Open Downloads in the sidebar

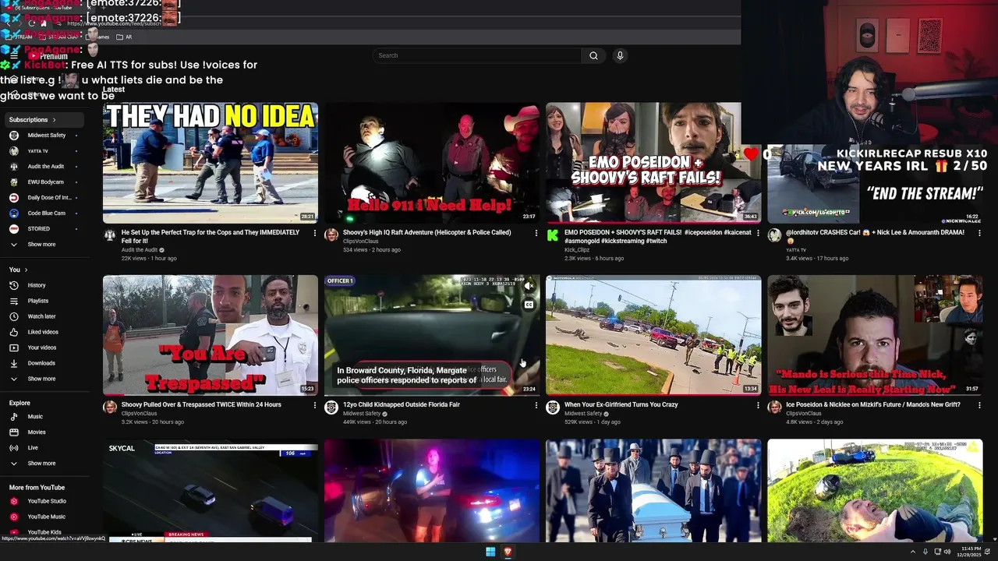41,363
